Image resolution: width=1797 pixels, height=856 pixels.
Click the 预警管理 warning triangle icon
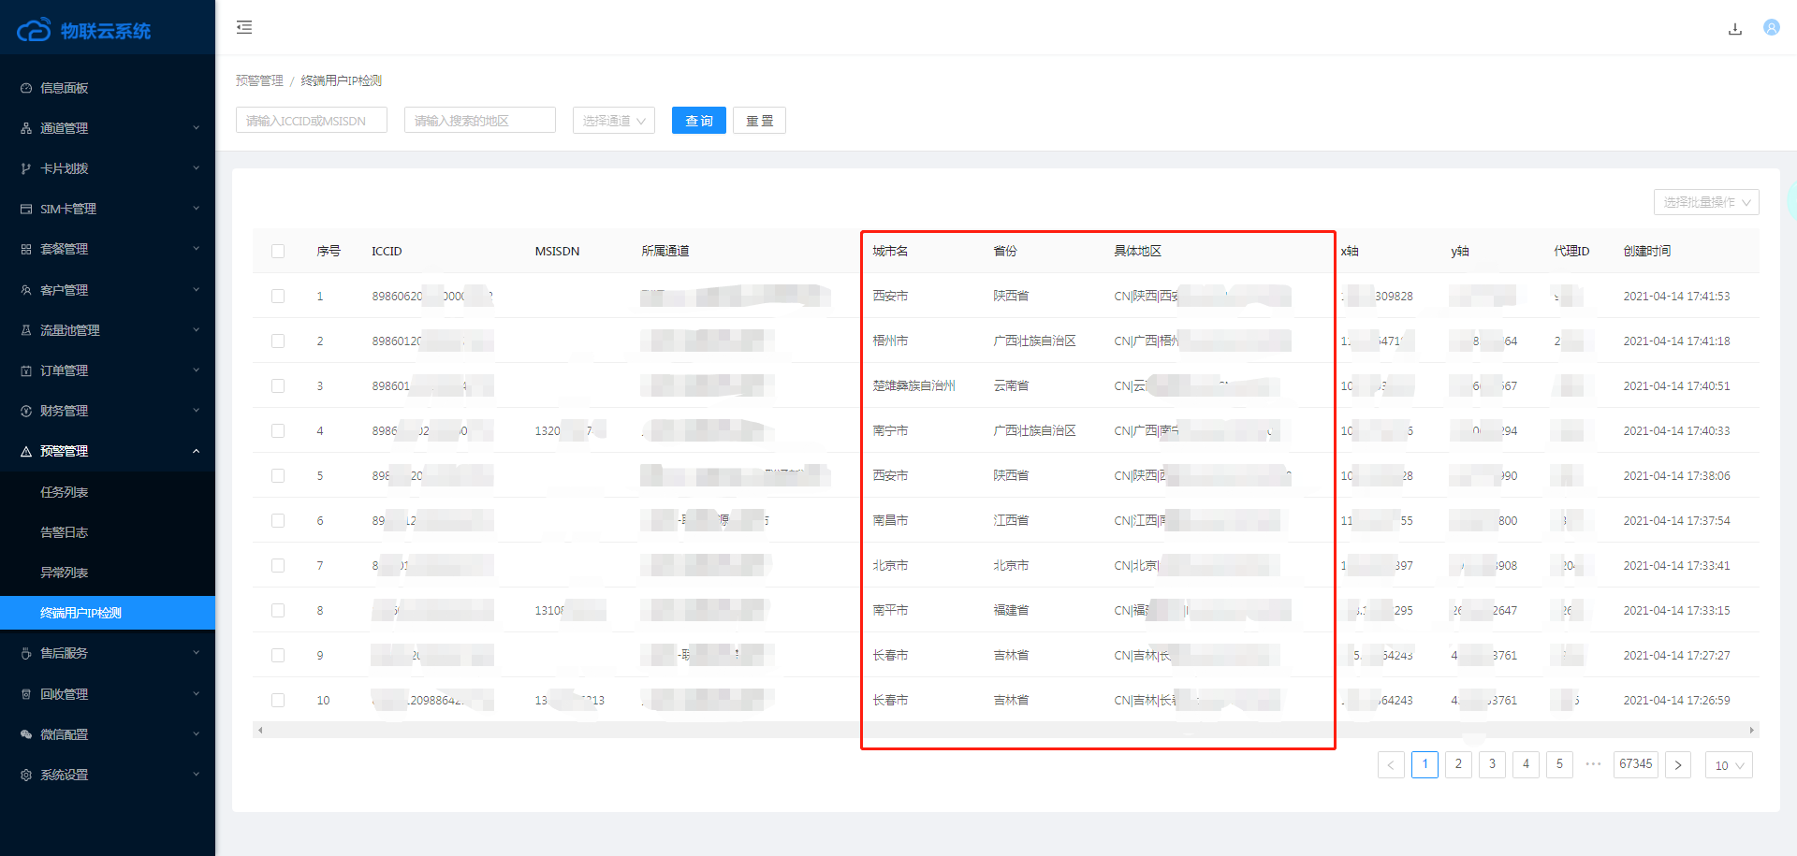point(26,451)
